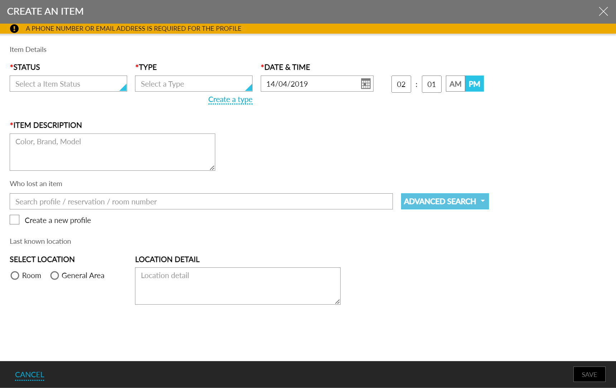Screen dimensions: 616x388
Task: Open the Select a Type dropdown
Action: click(x=193, y=83)
